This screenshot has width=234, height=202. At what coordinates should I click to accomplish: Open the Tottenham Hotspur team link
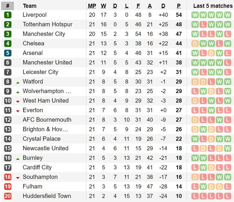[x=48, y=24]
